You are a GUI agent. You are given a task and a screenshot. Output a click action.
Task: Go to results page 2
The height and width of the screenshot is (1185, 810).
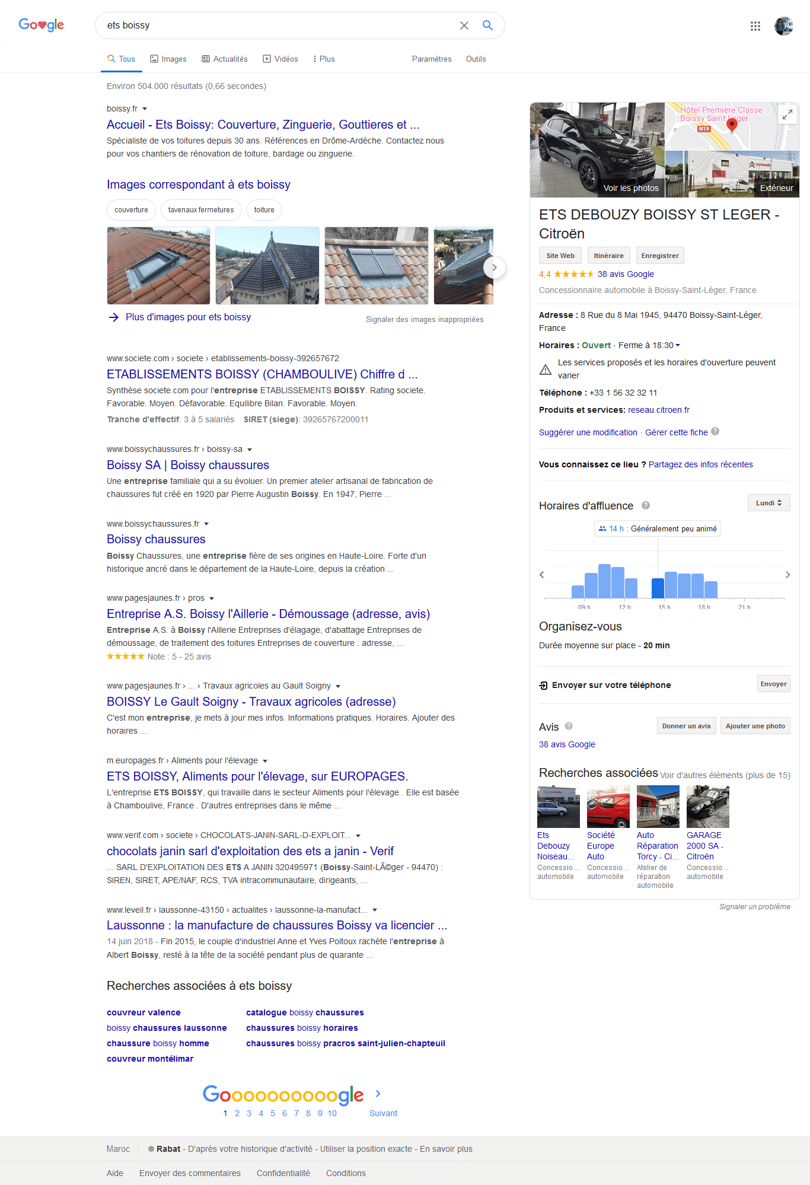[x=237, y=1113]
